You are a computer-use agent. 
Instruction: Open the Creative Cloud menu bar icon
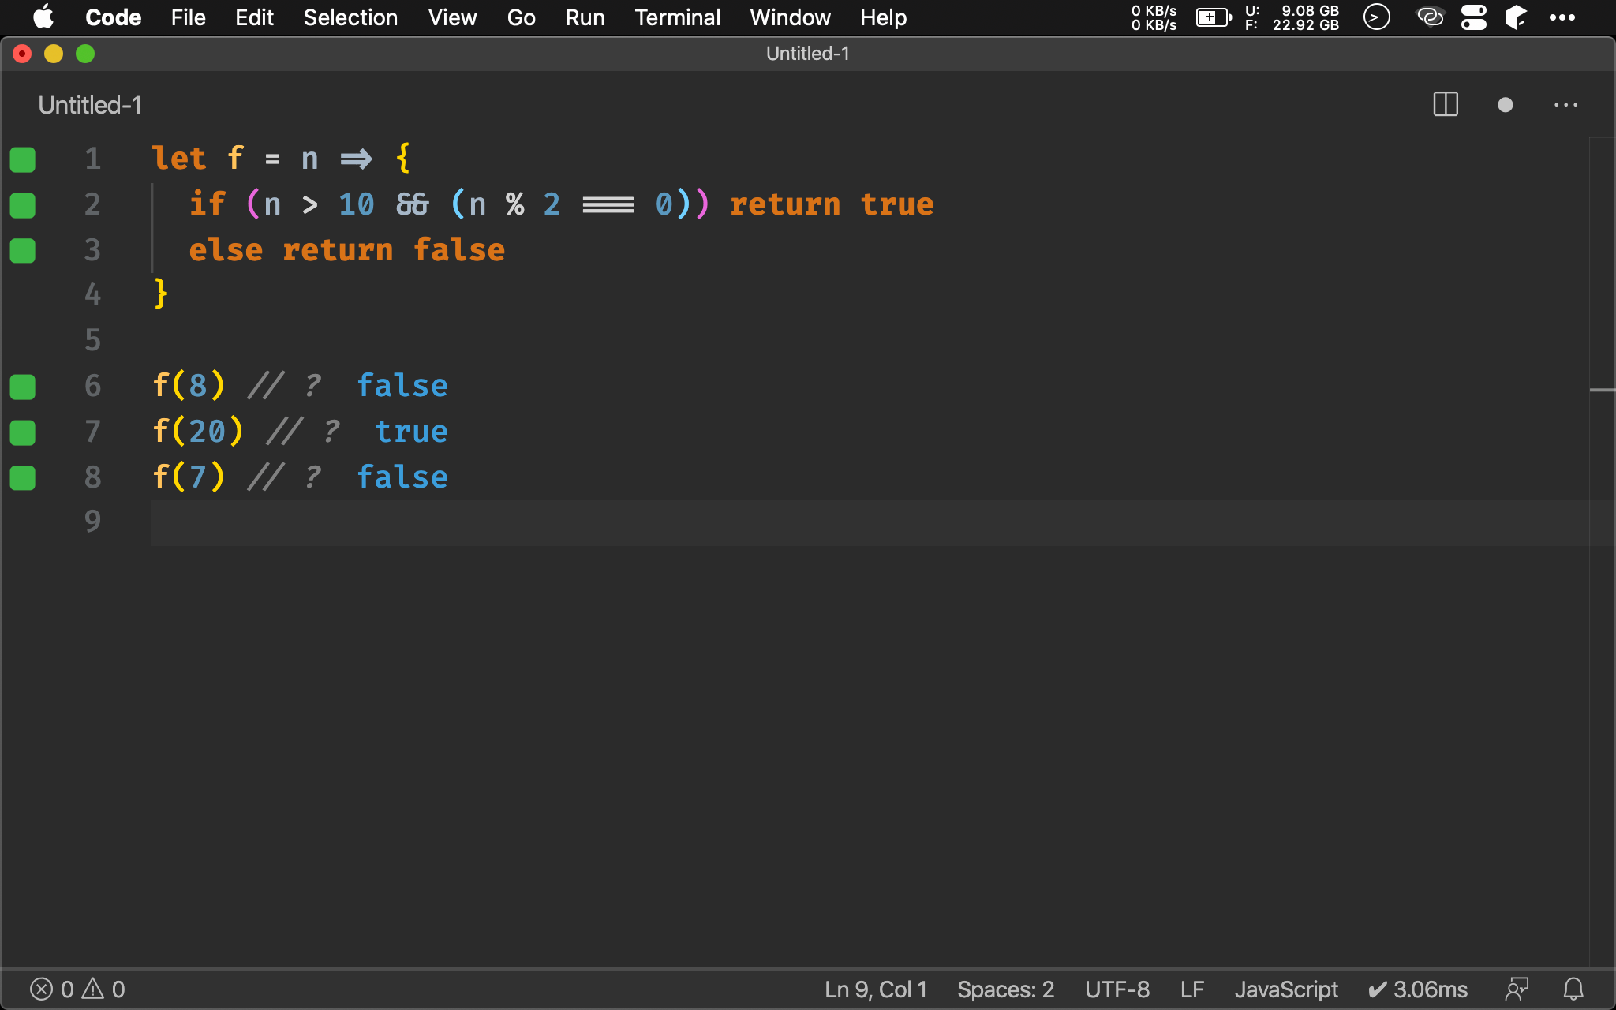[x=1430, y=17]
